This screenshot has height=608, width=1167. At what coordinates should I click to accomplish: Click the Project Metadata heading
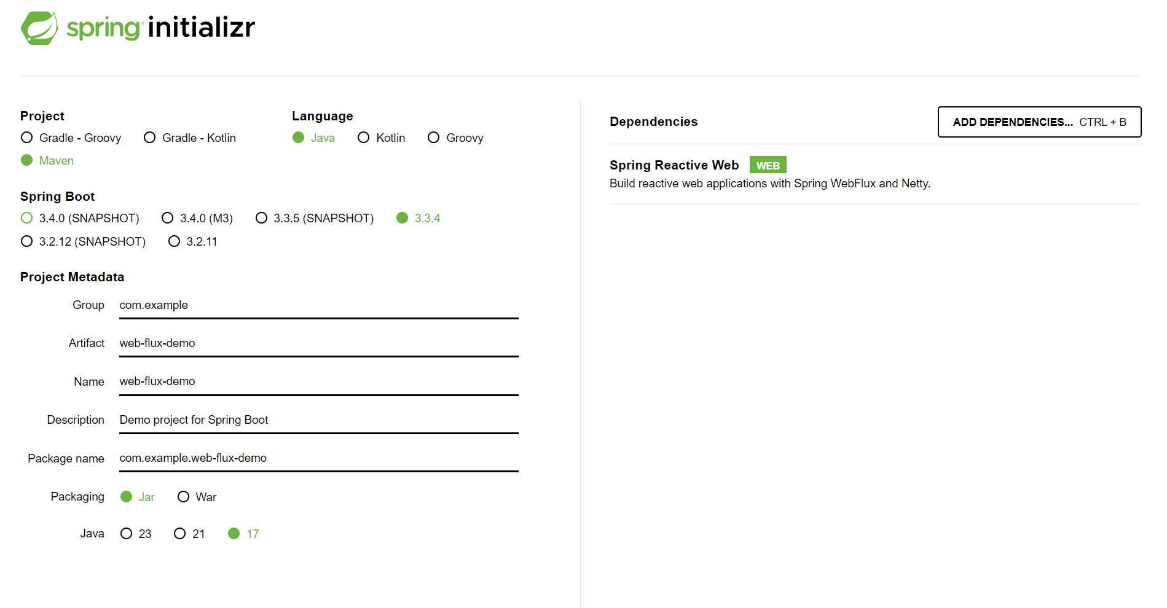[72, 277]
